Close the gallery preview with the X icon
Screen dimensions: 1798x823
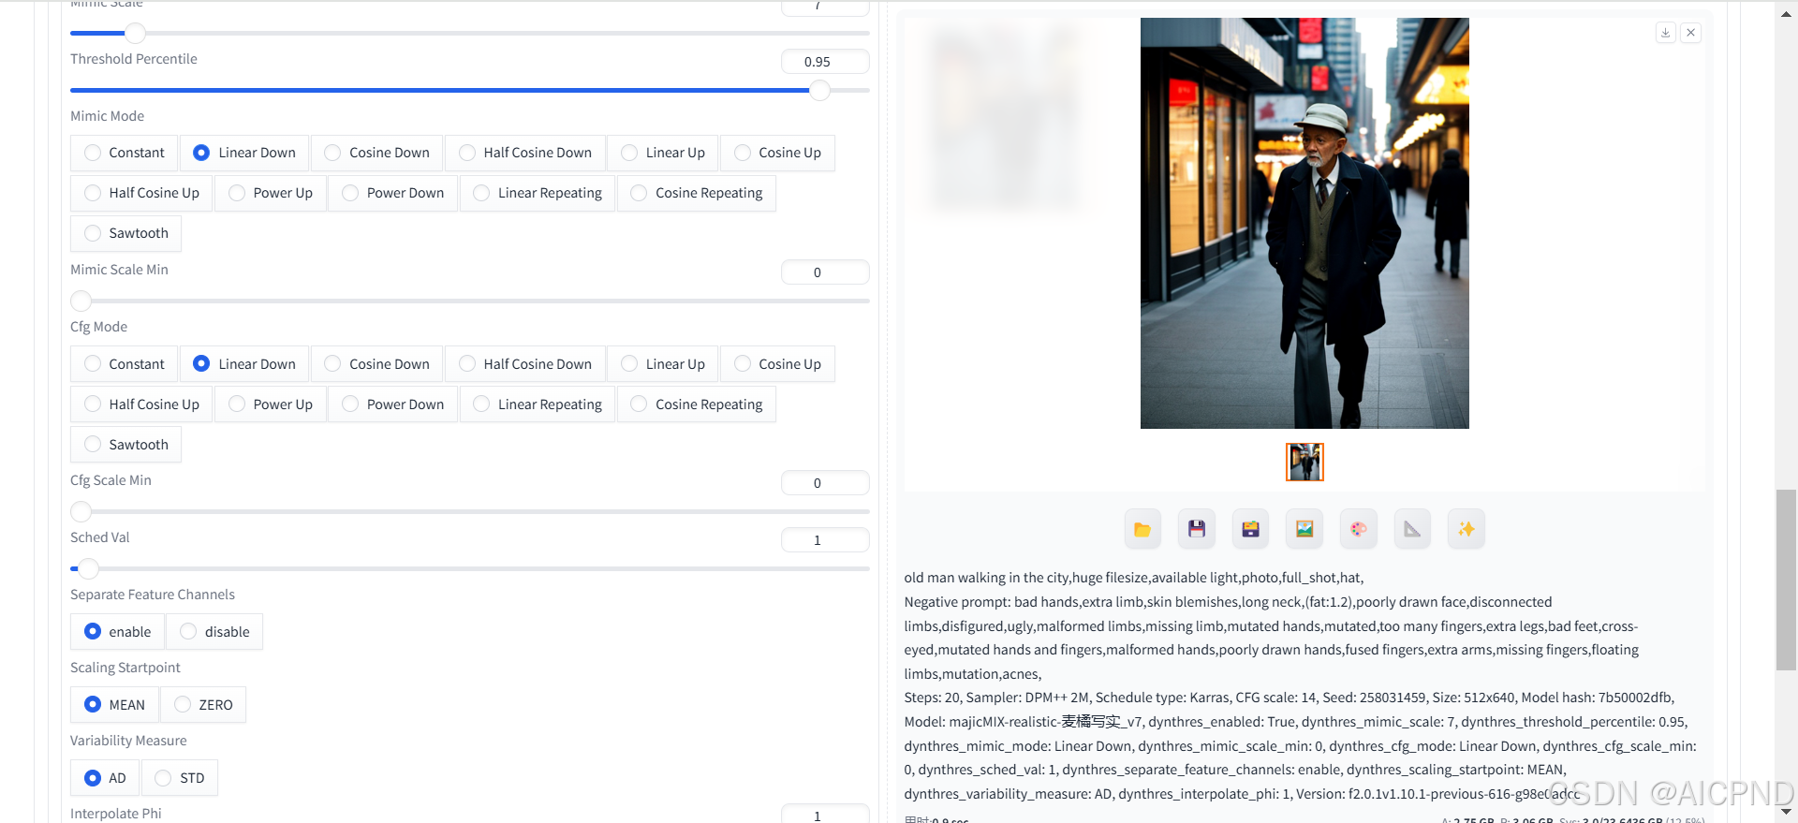pos(1691,33)
